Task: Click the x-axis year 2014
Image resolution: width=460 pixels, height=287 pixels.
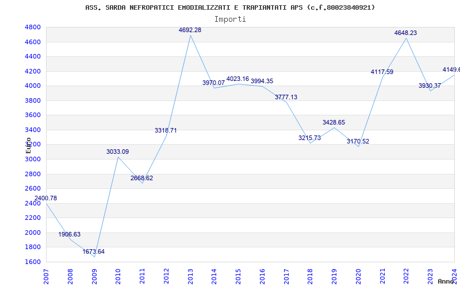Action: (x=214, y=277)
